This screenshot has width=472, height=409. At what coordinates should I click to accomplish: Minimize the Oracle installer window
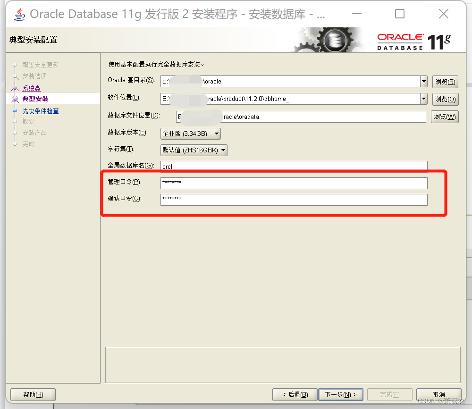[x=357, y=14]
